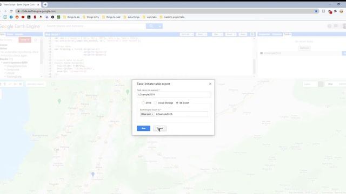
Task: Close the Initiate table export dialog with X
Action: pos(210,84)
